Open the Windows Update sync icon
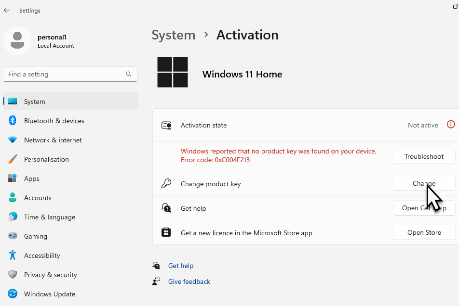Viewport: 459px width, 306px height. point(13,294)
